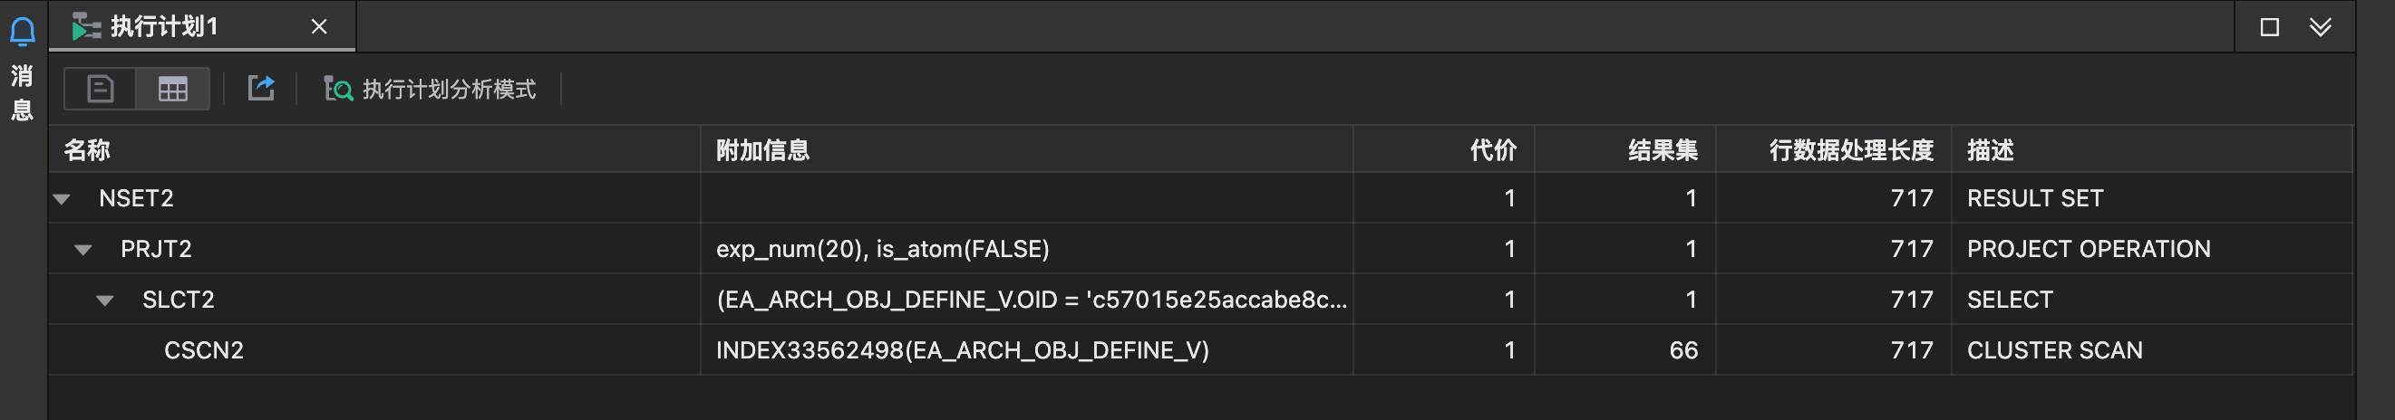Click the export plan icon

click(261, 89)
